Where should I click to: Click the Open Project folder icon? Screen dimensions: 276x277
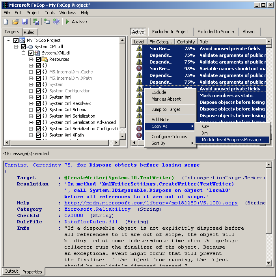click(x=15, y=22)
